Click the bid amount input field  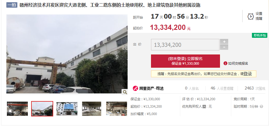coord(185,45)
